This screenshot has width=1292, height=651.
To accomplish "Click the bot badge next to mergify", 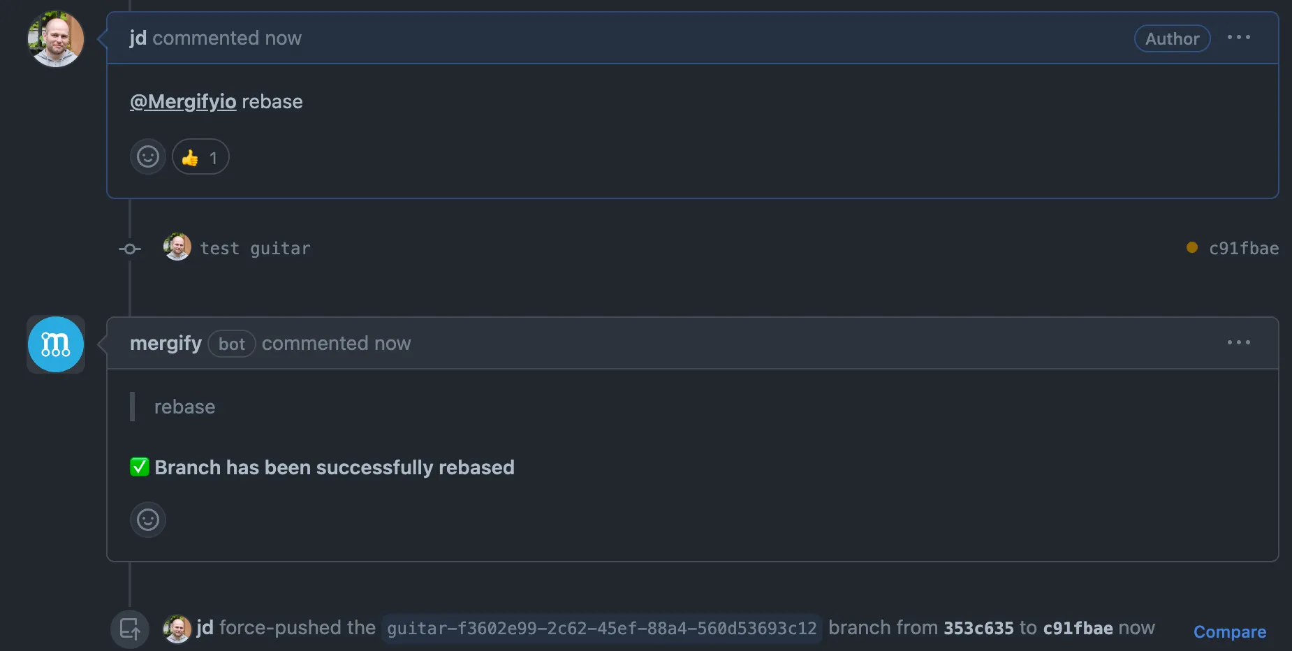I will tap(231, 344).
